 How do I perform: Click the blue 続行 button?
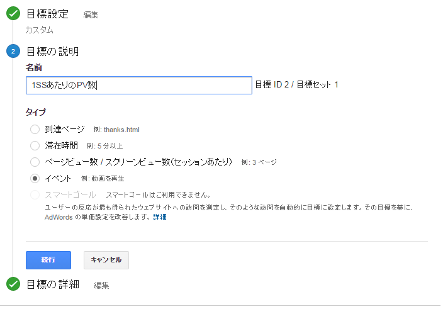pyautogui.click(x=48, y=260)
